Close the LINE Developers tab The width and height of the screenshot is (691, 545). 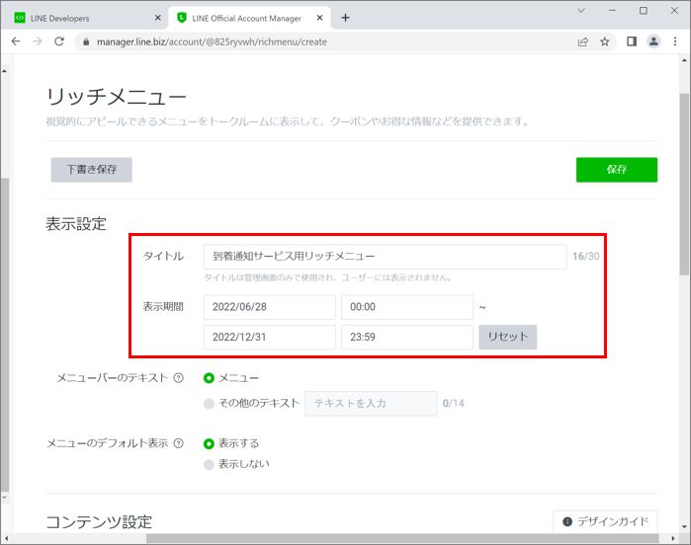pos(158,18)
